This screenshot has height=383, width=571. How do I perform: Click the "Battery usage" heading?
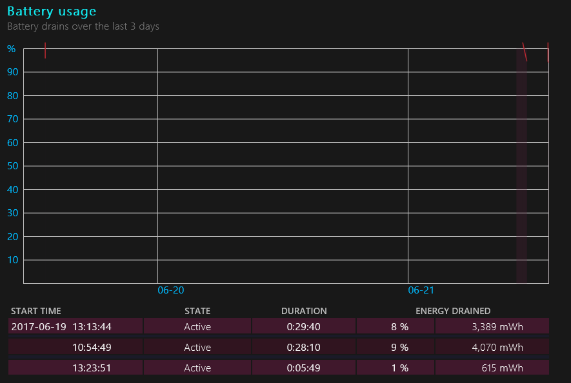[x=52, y=12]
